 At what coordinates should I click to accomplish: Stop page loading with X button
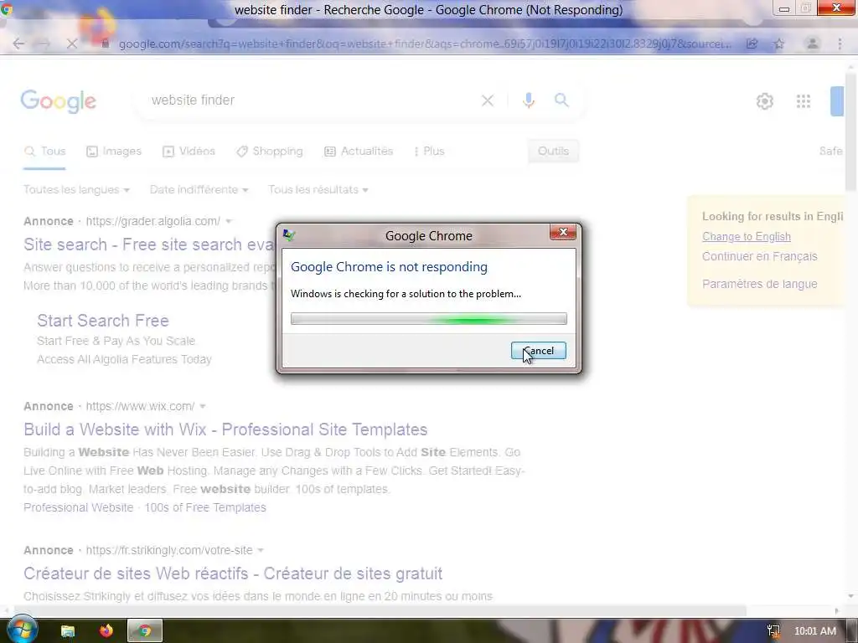[72, 44]
